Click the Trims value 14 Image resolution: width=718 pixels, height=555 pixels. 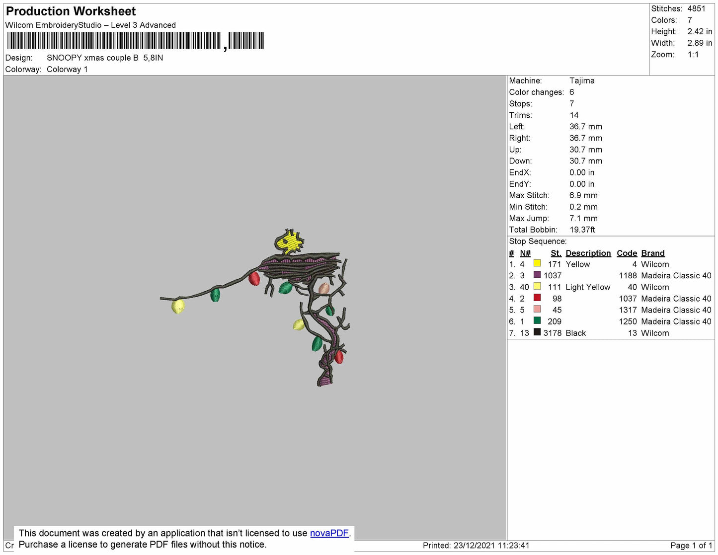click(x=574, y=115)
